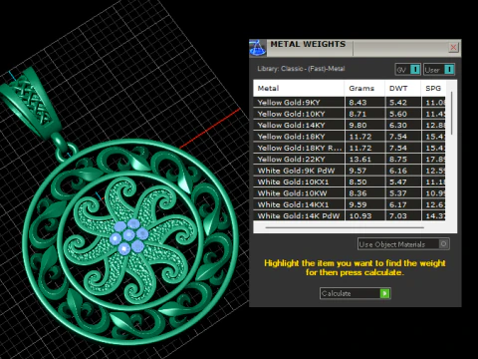The height and width of the screenshot is (359, 478).
Task: Click the 13.61 grams value
Action: (359, 160)
